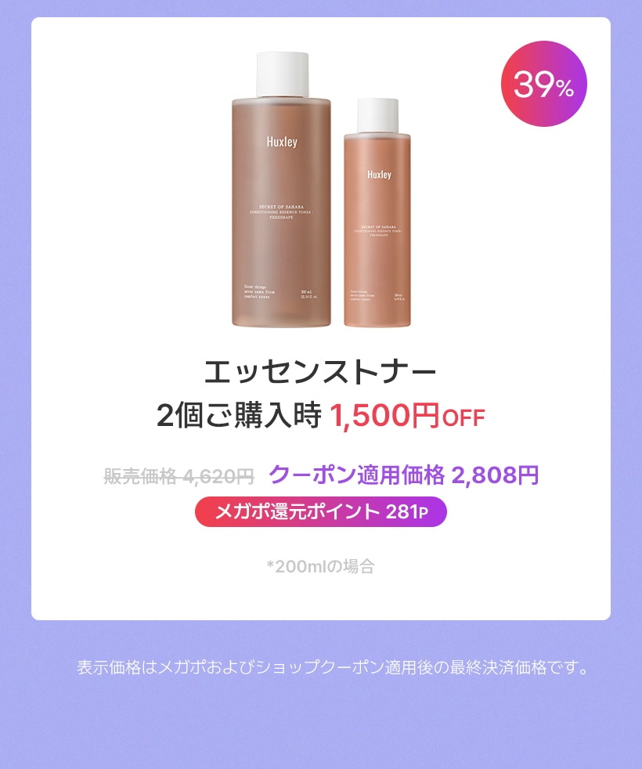Click the *200mlの場合 footnote
This screenshot has width=642, height=769.
[x=321, y=566]
